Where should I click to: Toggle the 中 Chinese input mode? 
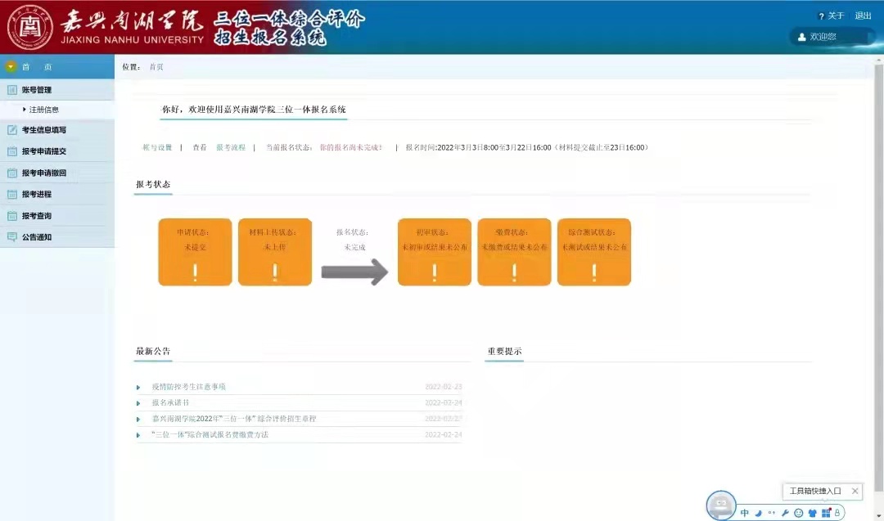coord(745,513)
